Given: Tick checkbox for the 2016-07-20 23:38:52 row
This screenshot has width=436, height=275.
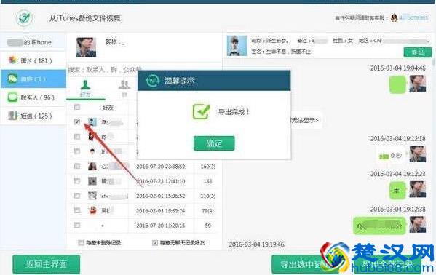Looking at the screenshot, I should (77, 166).
